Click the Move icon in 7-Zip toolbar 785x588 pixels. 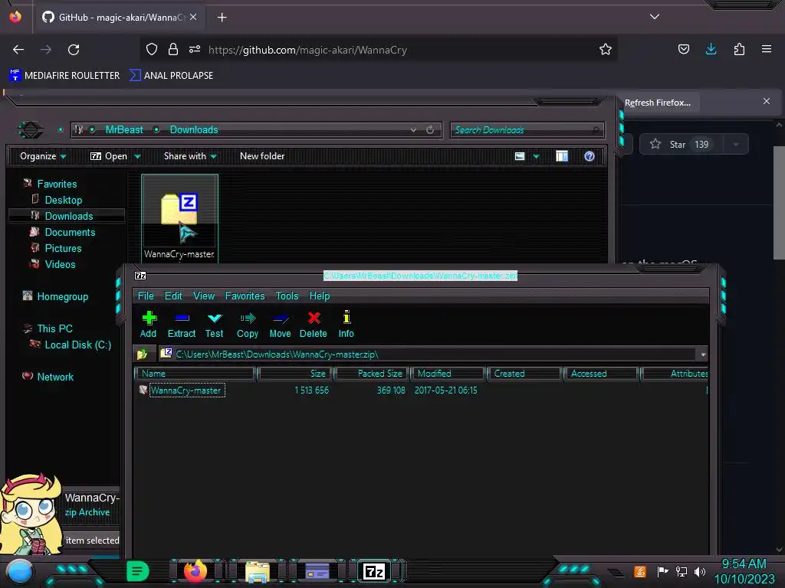click(280, 325)
